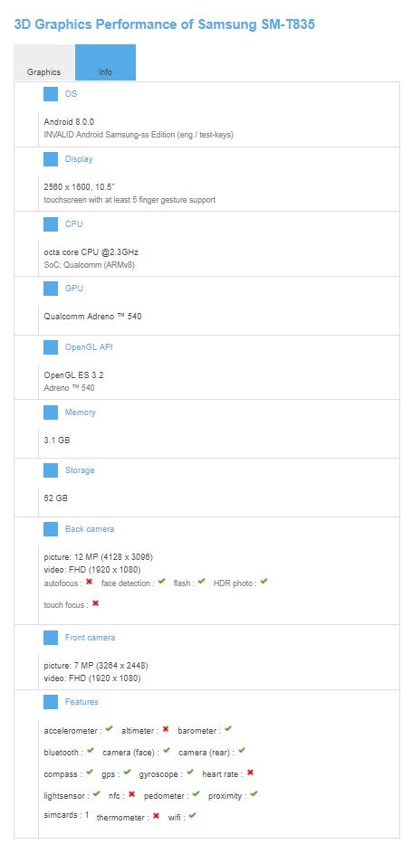
Task: Click the blue icon next to Display
Action: (51, 159)
